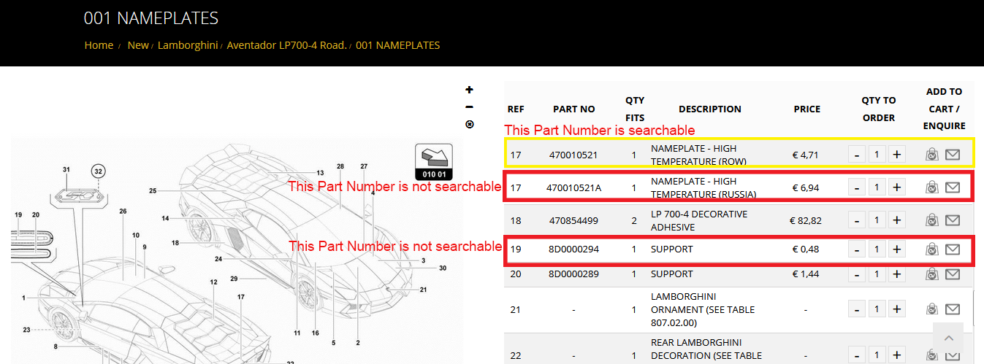The width and height of the screenshot is (984, 364).
Task: Increase quantity for part 8D0000289
Action: [x=897, y=274]
